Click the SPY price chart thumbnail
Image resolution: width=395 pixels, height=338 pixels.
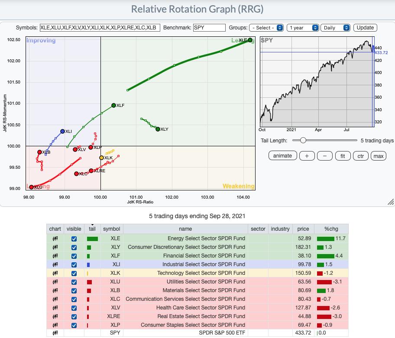click(x=317, y=82)
